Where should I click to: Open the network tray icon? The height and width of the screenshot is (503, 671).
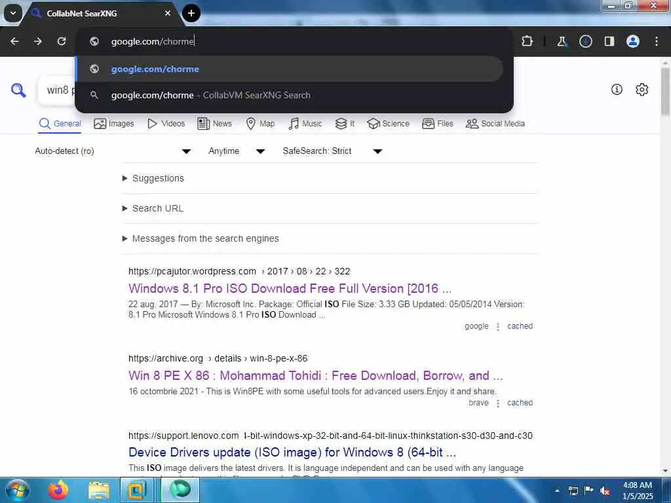pyautogui.click(x=573, y=491)
